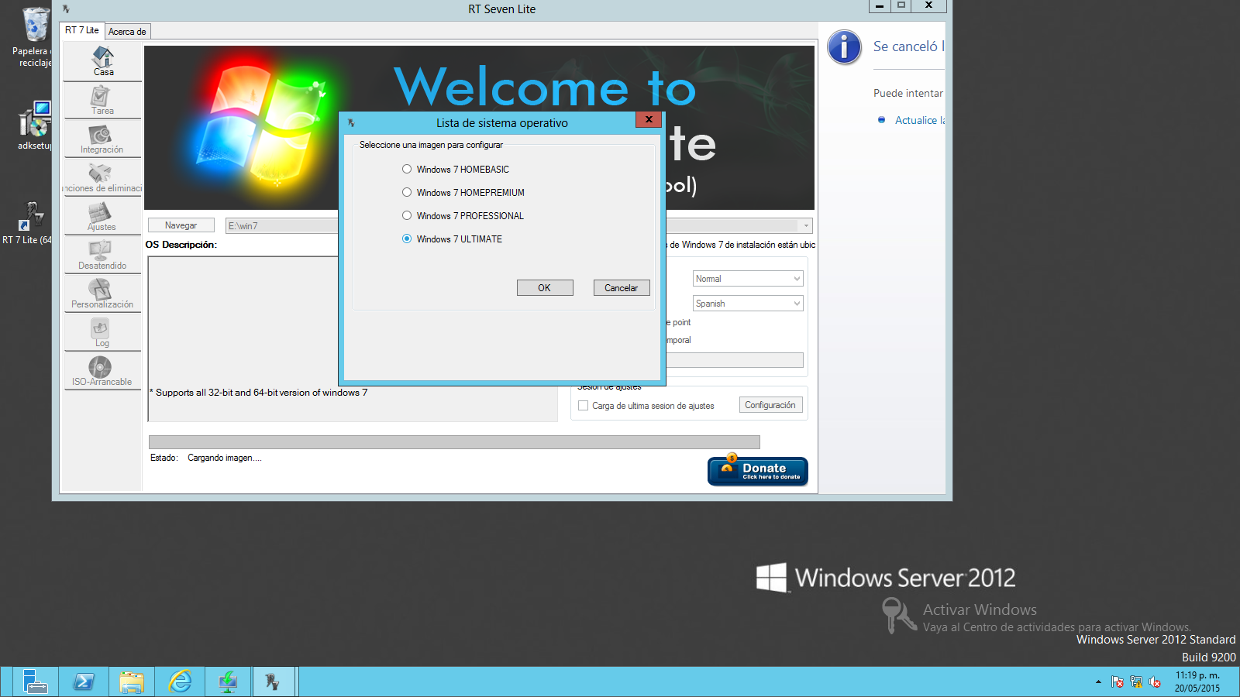Select Windows 7 PROFESSIONAL option
Screen dimensions: 1240x697
coord(463,216)
